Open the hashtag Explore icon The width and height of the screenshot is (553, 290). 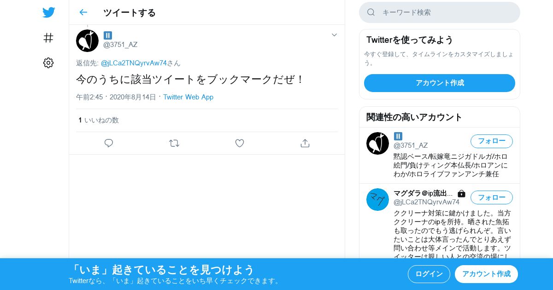(x=48, y=38)
